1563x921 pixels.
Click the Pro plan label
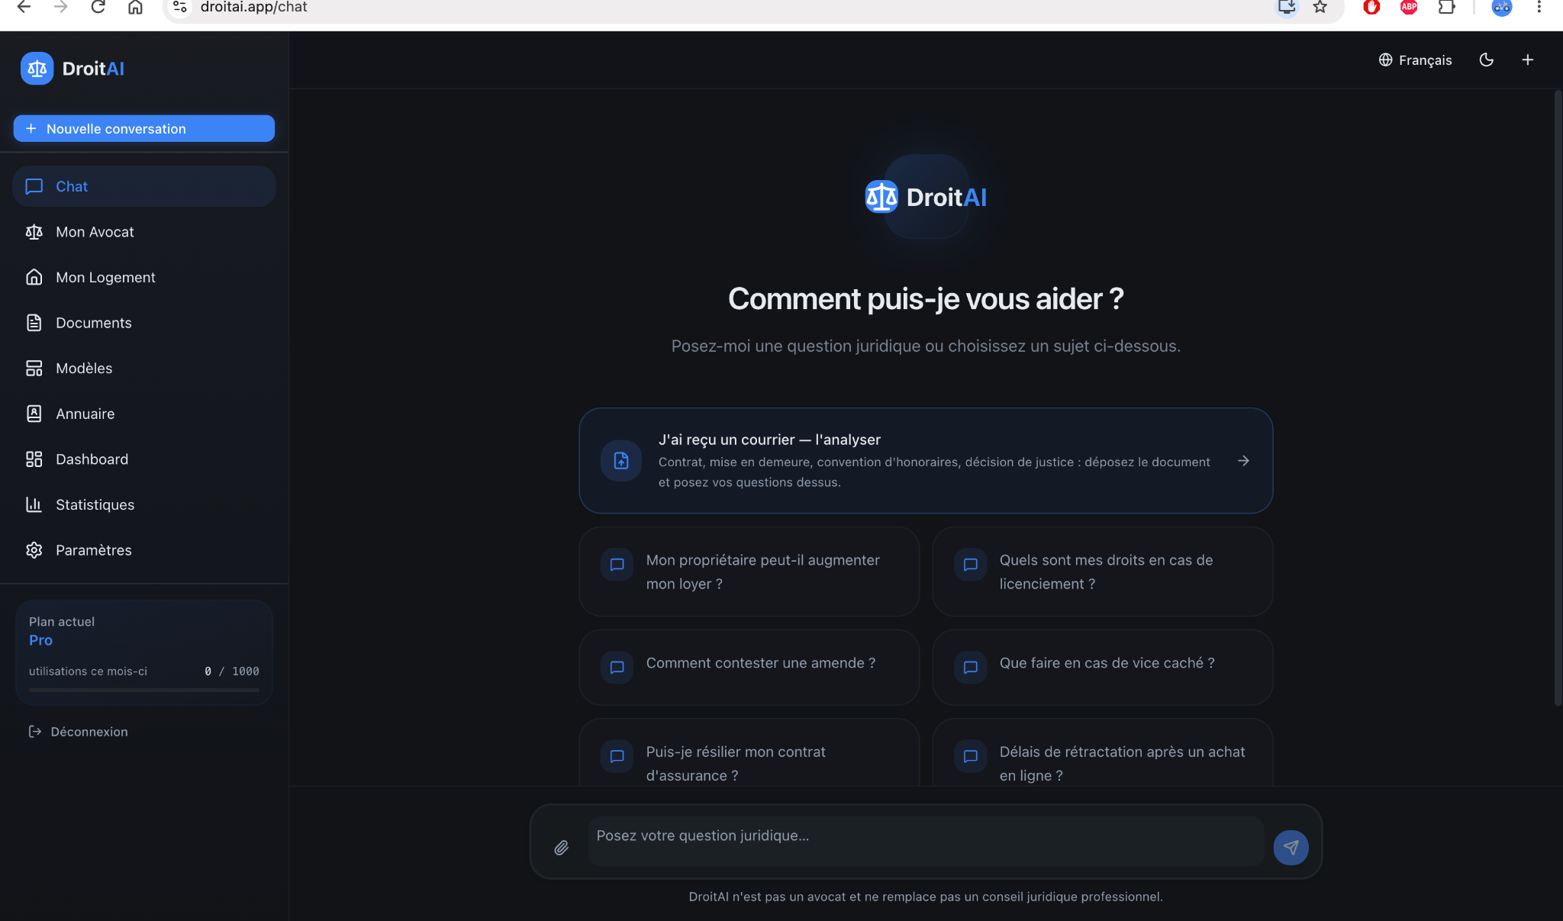(40, 640)
